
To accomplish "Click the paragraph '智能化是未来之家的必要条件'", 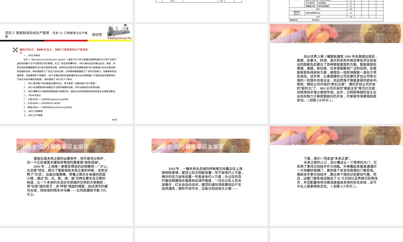I will 66,161.
